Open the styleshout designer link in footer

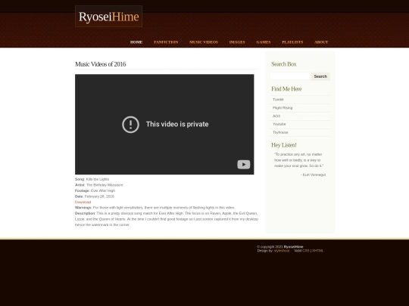(282, 251)
